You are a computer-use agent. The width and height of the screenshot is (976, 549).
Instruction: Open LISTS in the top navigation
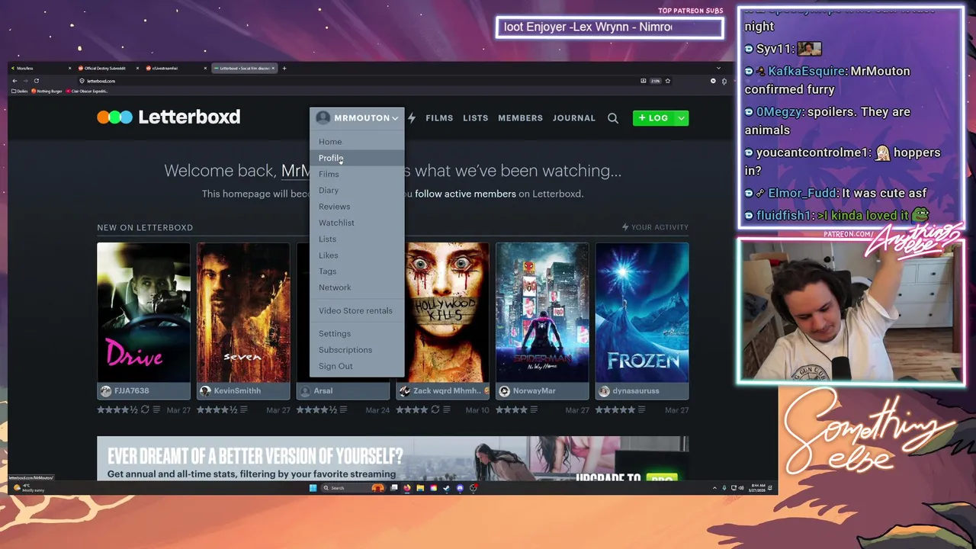pyautogui.click(x=475, y=118)
